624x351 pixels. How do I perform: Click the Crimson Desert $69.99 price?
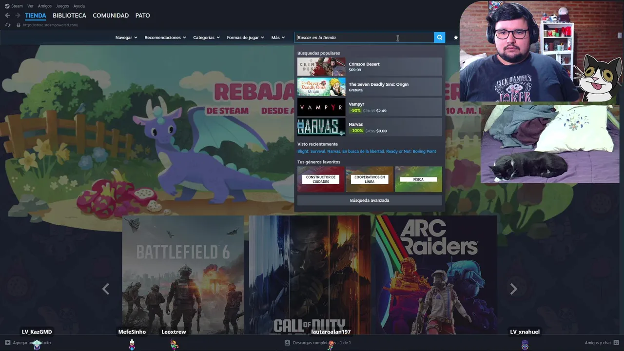coord(355,70)
